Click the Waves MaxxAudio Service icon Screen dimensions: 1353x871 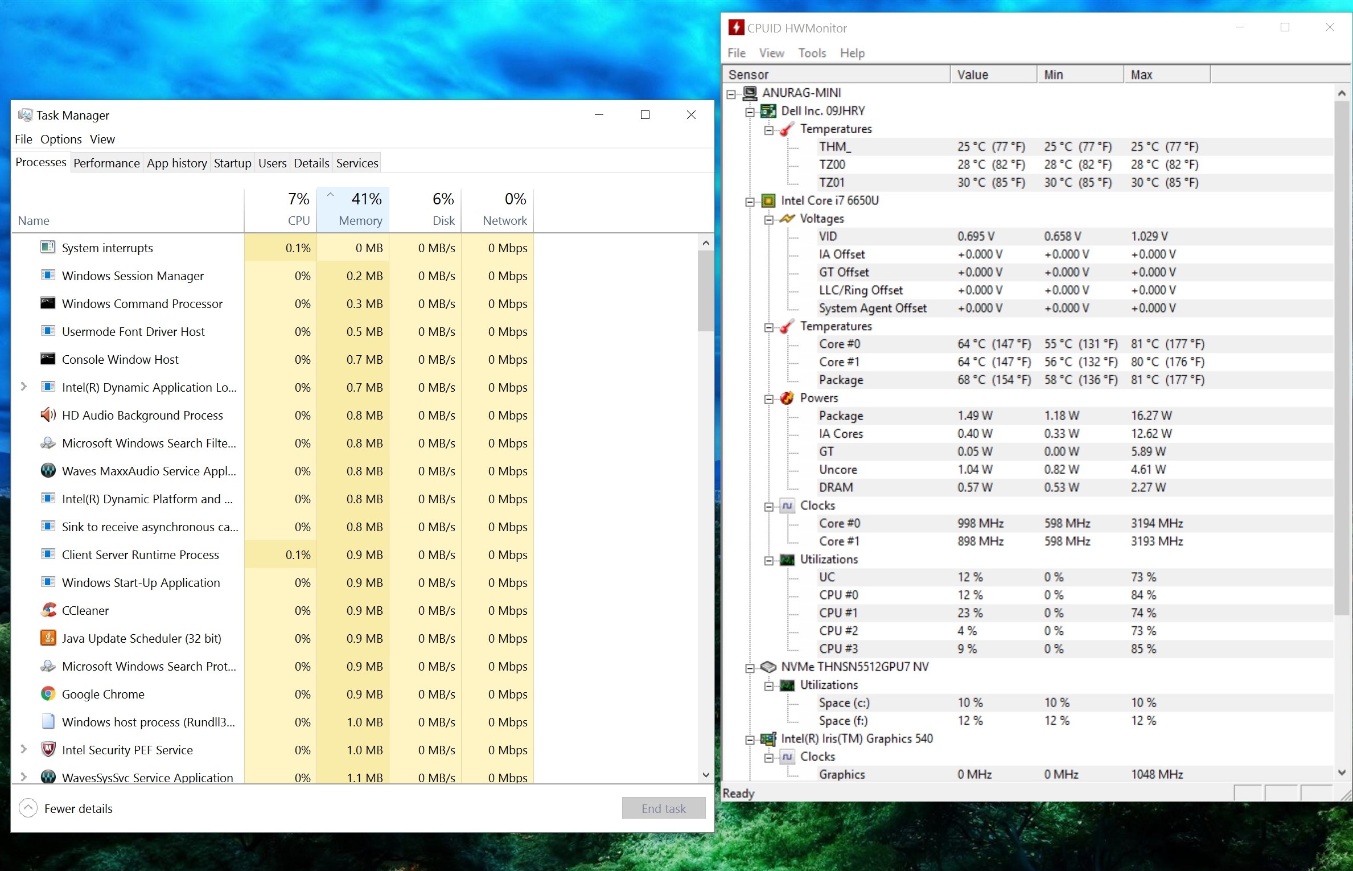coord(48,471)
